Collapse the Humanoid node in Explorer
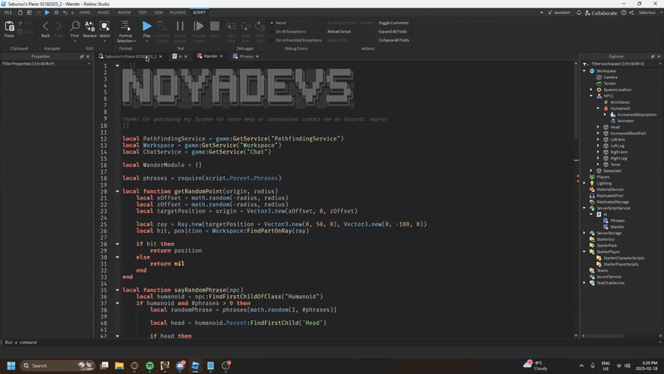Viewport: 664px width, 374px height. click(x=598, y=109)
